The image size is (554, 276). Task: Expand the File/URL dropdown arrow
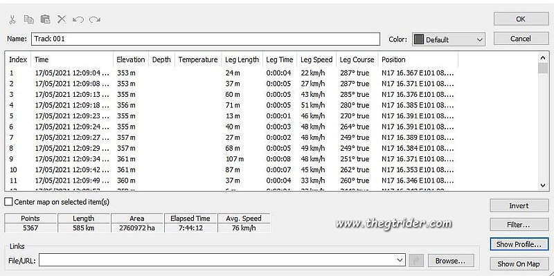click(x=400, y=261)
